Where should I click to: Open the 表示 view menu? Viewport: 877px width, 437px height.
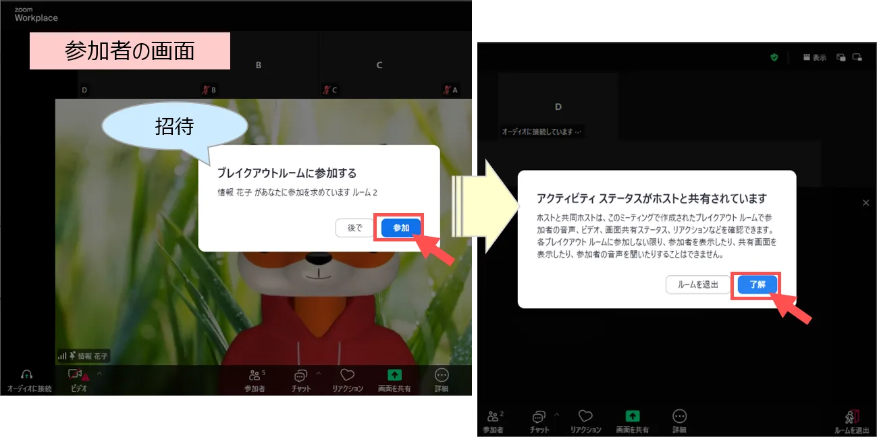814,57
